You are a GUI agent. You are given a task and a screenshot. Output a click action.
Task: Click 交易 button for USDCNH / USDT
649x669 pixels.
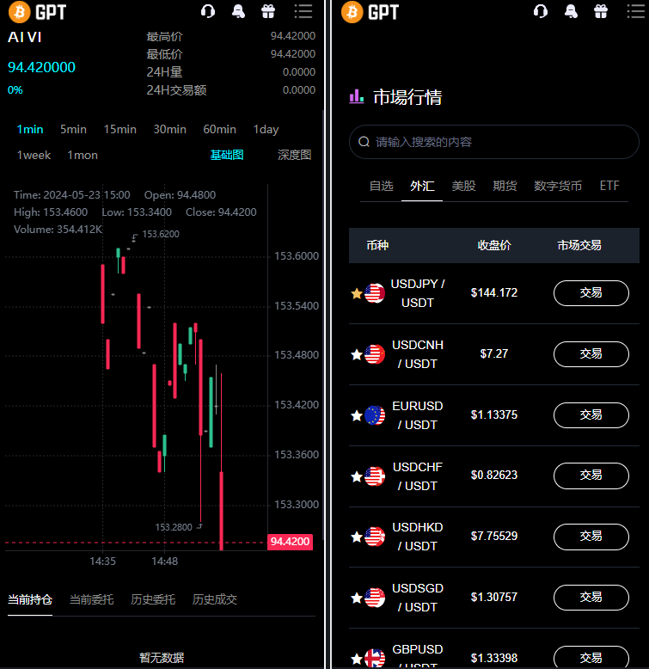591,354
